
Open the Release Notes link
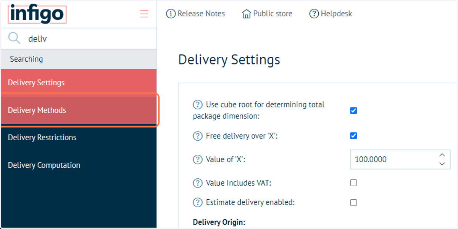pos(195,14)
